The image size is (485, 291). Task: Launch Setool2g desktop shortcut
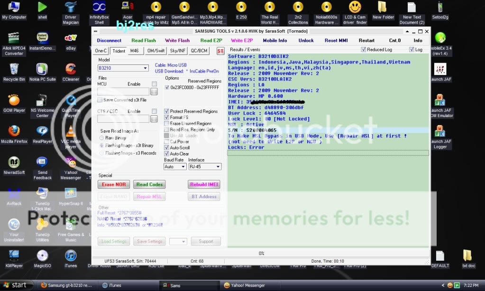coord(440,11)
